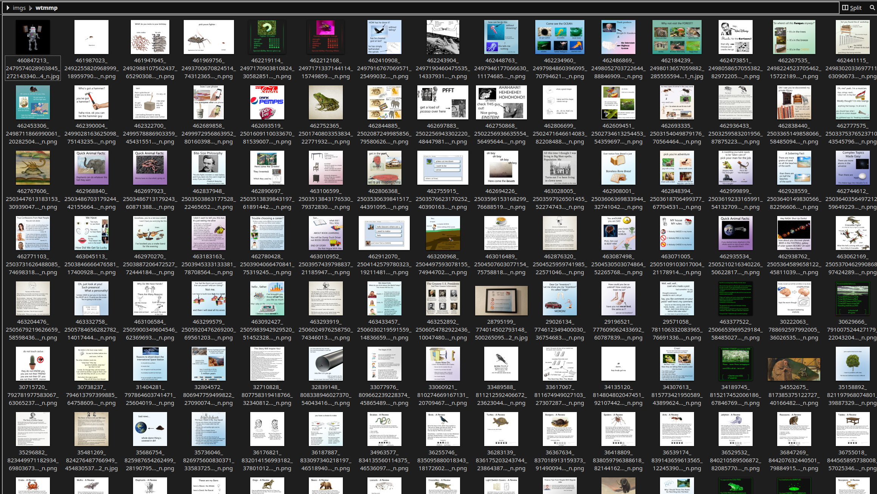Viewport: 877px width, 494px height.
Task: Open the green tree image 35158892_
Action: (x=853, y=364)
